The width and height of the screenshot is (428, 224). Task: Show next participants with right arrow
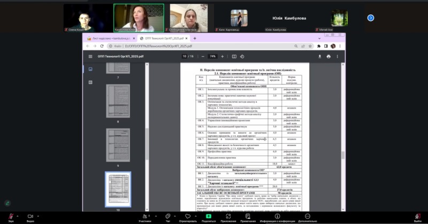[x=370, y=18]
